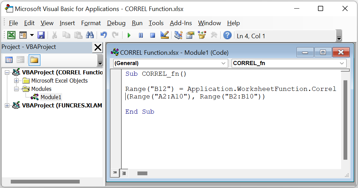
Task: Close the Project Explorer pane
Action: [98, 48]
